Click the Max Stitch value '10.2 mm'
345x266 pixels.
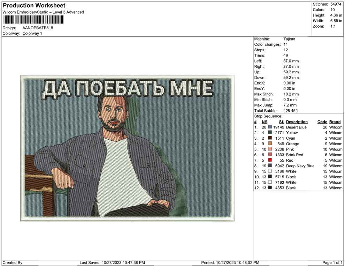pyautogui.click(x=291, y=94)
